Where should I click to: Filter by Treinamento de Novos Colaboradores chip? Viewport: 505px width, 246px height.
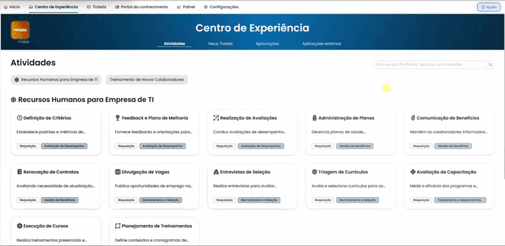pos(146,80)
